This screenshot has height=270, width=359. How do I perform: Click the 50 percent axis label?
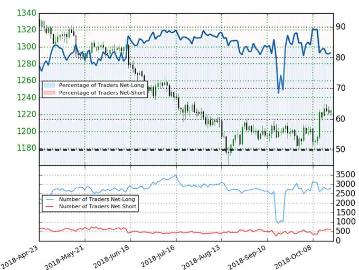coord(341,150)
